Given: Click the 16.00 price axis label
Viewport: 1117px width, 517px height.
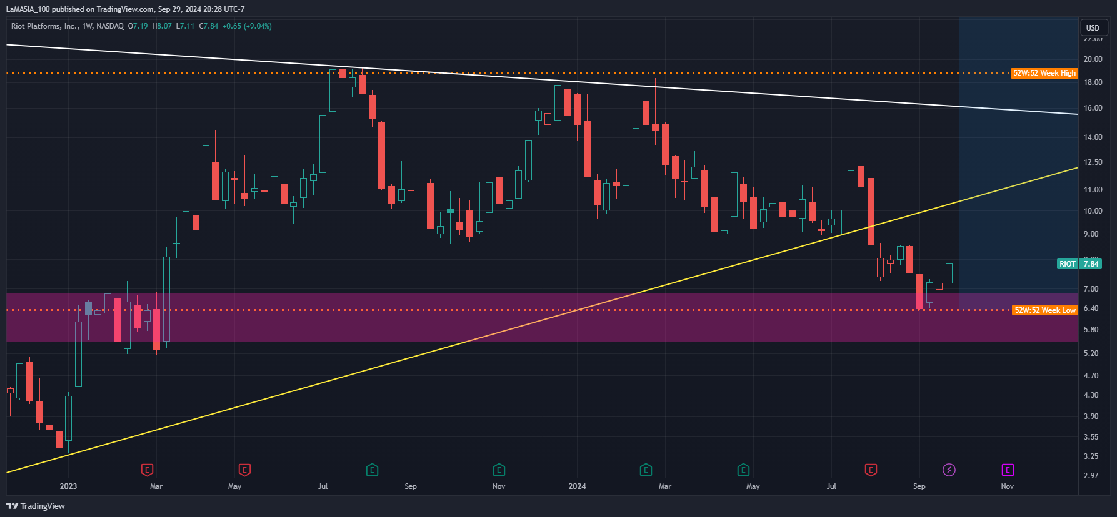Looking at the screenshot, I should [x=1093, y=108].
